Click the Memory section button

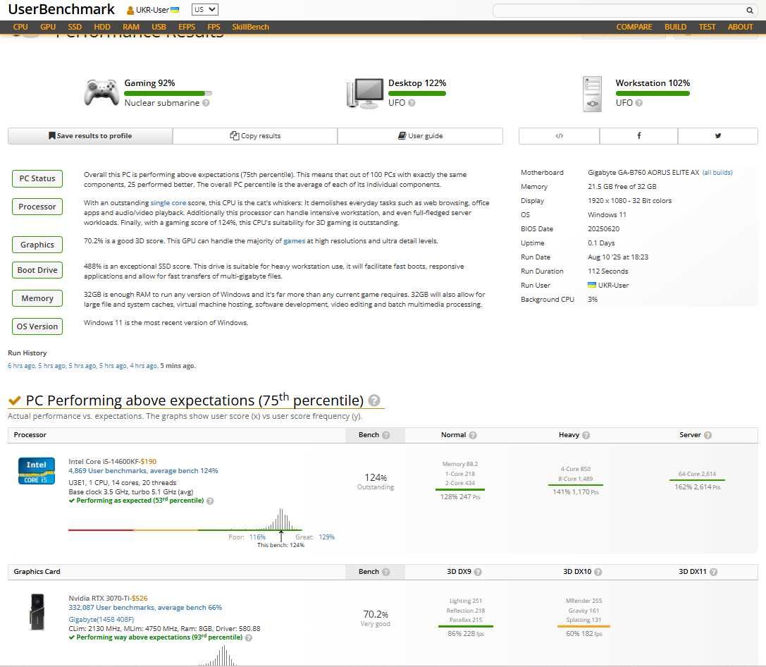pos(37,298)
